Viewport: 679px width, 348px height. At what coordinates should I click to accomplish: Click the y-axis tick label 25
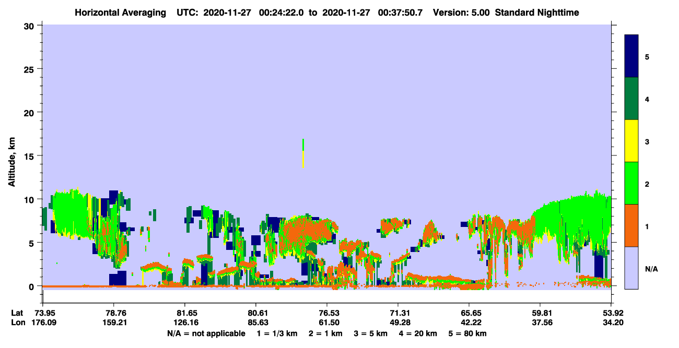tap(30, 69)
